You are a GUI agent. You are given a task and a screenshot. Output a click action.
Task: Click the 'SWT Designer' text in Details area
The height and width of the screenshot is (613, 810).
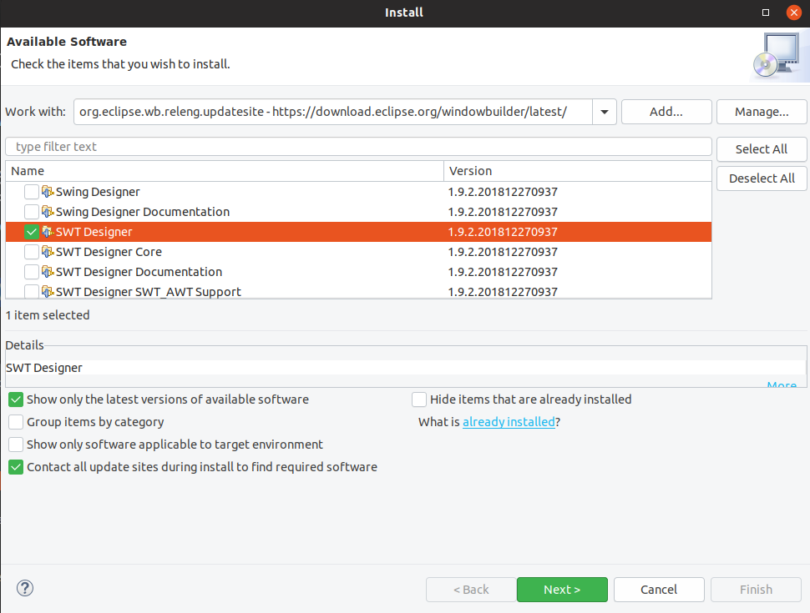click(44, 368)
